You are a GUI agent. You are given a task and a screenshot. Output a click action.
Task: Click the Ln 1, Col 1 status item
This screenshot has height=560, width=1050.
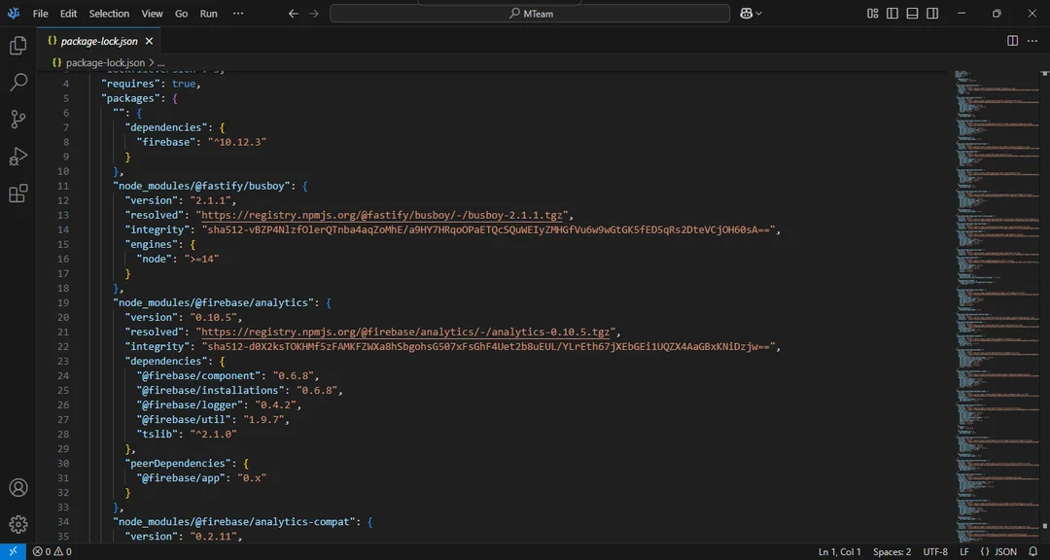pyautogui.click(x=840, y=552)
